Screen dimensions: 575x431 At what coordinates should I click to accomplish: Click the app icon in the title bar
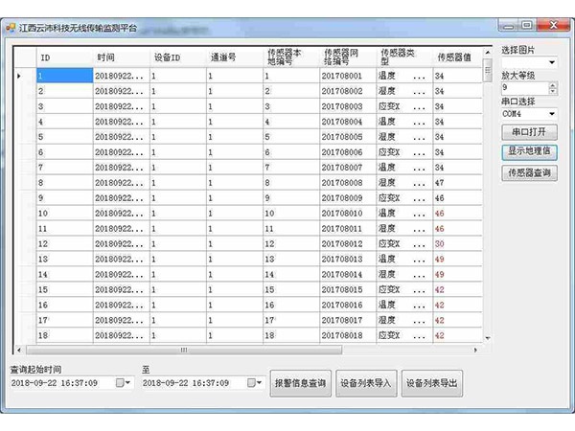point(11,30)
